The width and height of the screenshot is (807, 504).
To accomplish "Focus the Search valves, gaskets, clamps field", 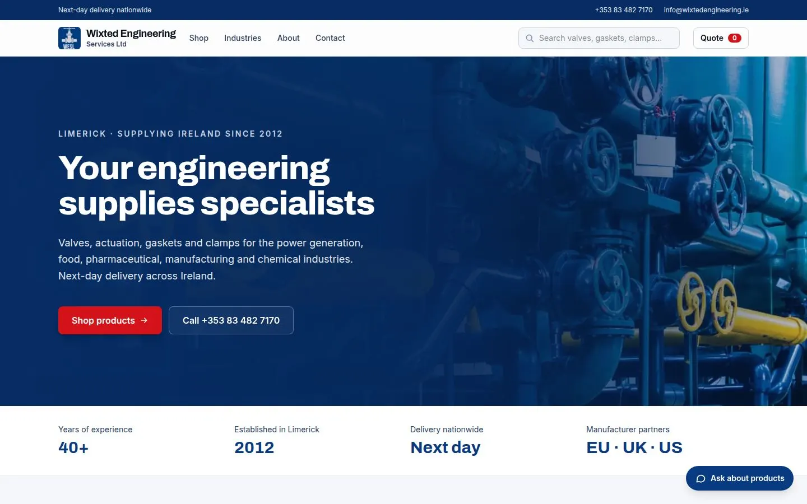I will [599, 38].
